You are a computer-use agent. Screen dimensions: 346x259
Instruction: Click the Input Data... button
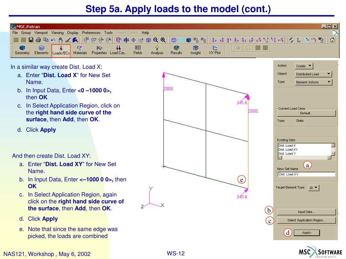(x=306, y=212)
